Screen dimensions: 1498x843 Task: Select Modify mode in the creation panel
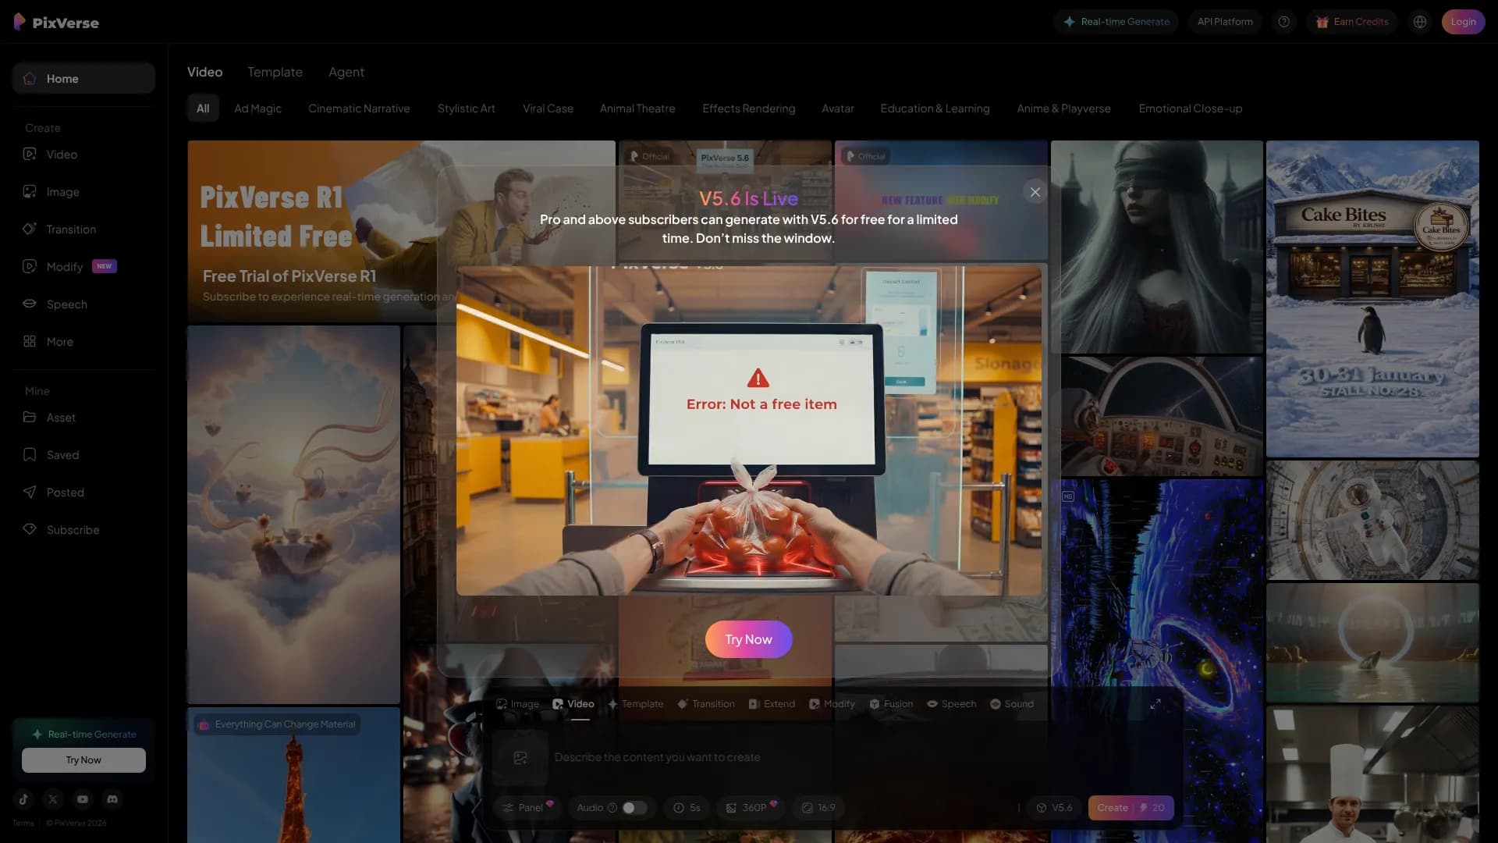pos(832,704)
